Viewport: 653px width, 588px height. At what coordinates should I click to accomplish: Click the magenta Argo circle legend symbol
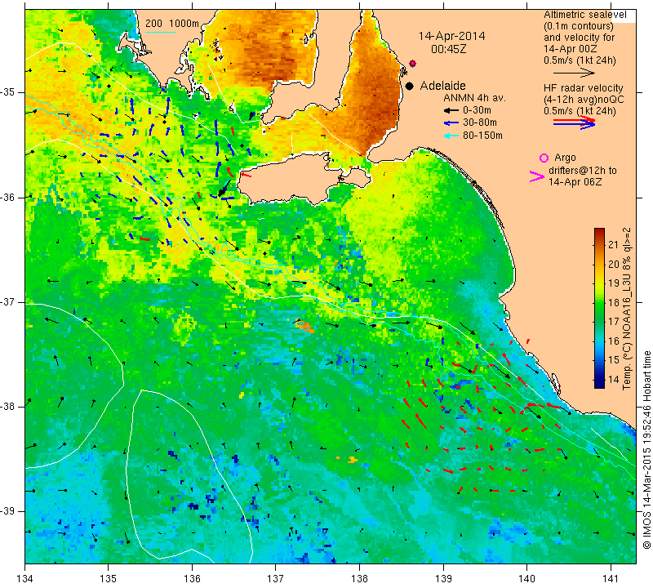544,158
